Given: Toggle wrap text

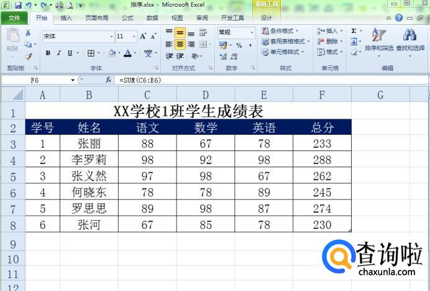Looking at the screenshot, I should point(203,33).
